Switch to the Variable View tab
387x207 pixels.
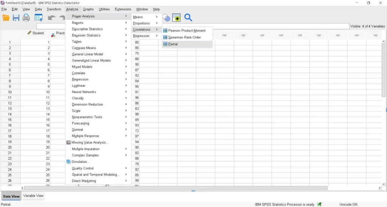point(33,196)
